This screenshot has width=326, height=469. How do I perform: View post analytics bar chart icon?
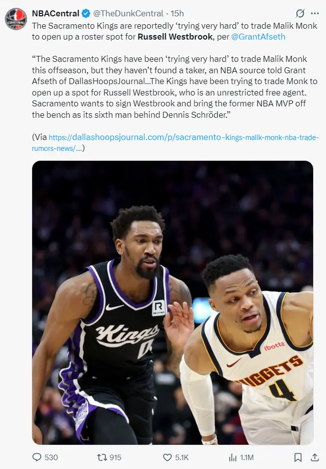[233, 457]
